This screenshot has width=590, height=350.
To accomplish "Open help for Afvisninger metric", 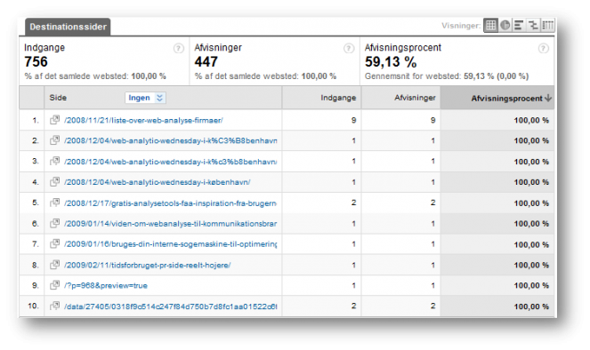I will click(x=349, y=48).
